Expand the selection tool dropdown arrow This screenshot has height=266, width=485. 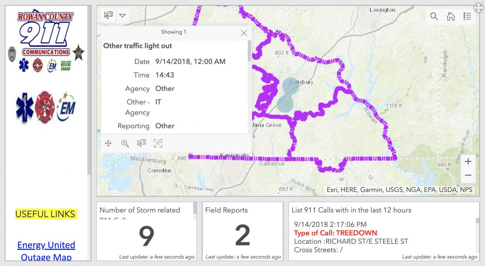point(123,15)
